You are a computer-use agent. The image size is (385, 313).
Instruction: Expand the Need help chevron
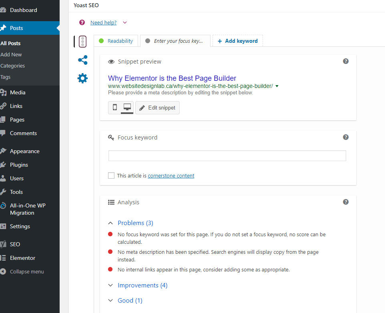pos(125,22)
